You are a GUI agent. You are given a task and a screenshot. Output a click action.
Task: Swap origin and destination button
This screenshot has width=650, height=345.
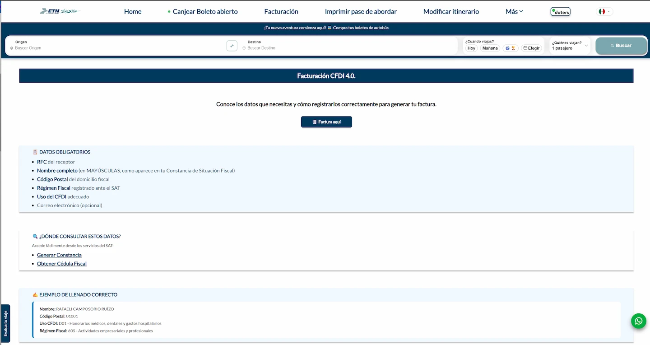click(232, 46)
